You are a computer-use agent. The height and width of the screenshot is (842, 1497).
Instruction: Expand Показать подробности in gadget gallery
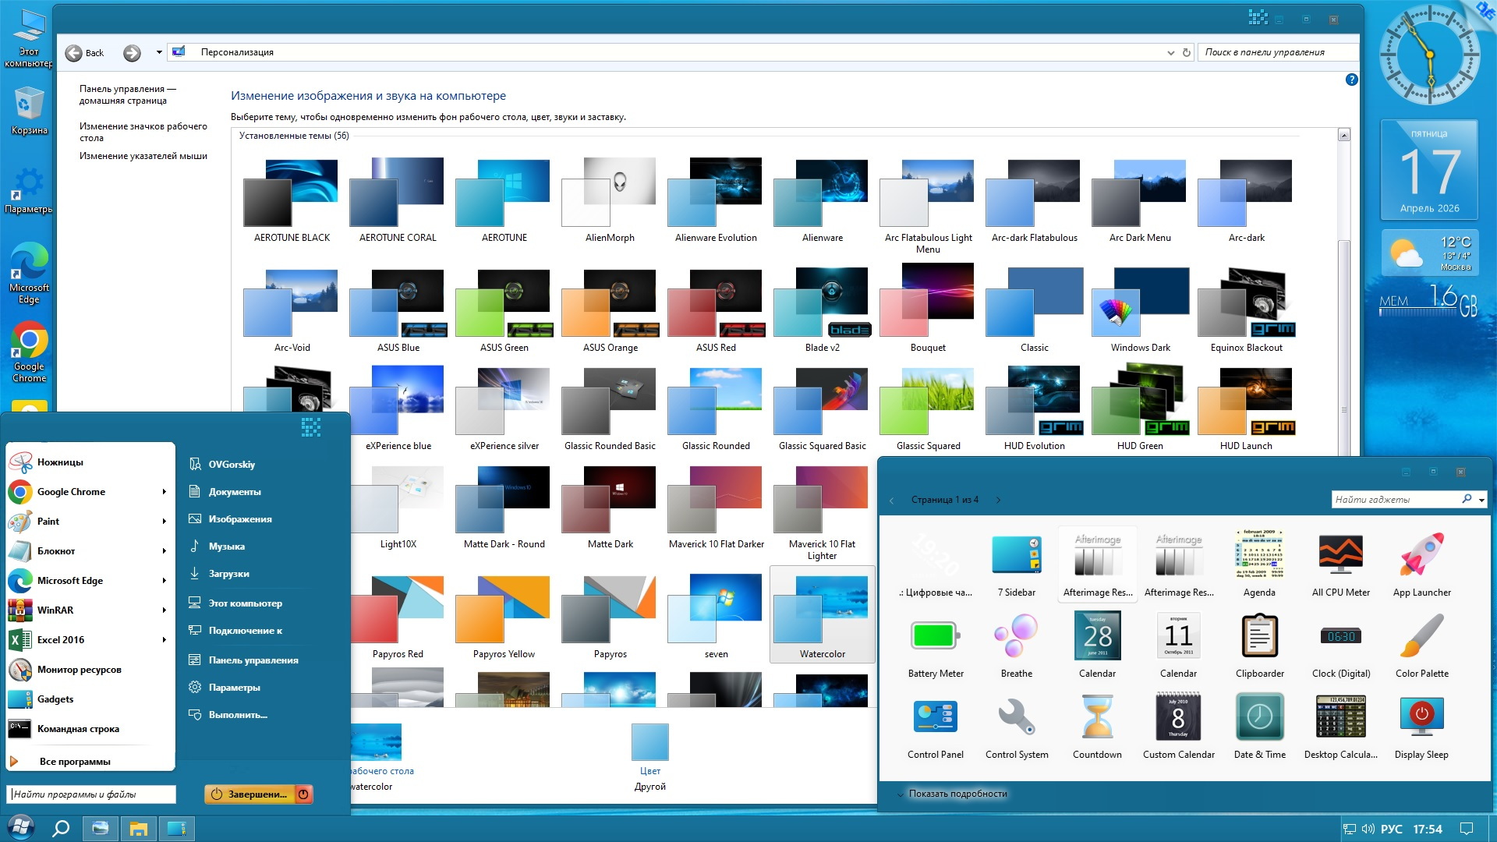tap(957, 794)
